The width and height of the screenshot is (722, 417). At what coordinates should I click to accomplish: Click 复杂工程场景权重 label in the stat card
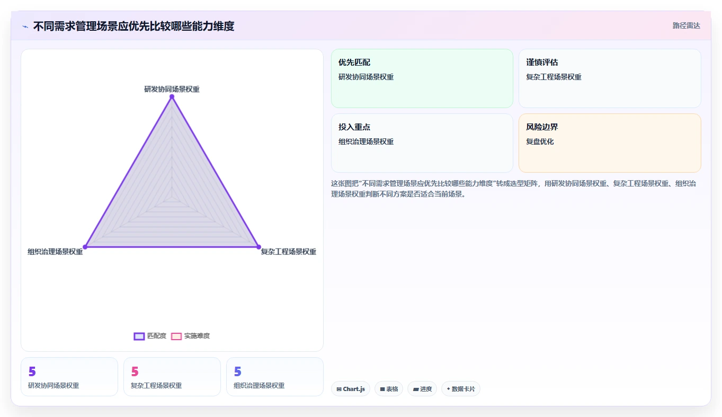pos(156,386)
